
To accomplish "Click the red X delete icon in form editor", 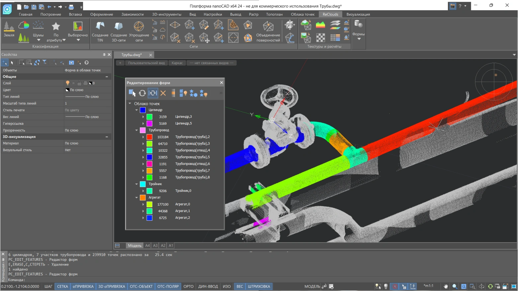I will tap(163, 93).
